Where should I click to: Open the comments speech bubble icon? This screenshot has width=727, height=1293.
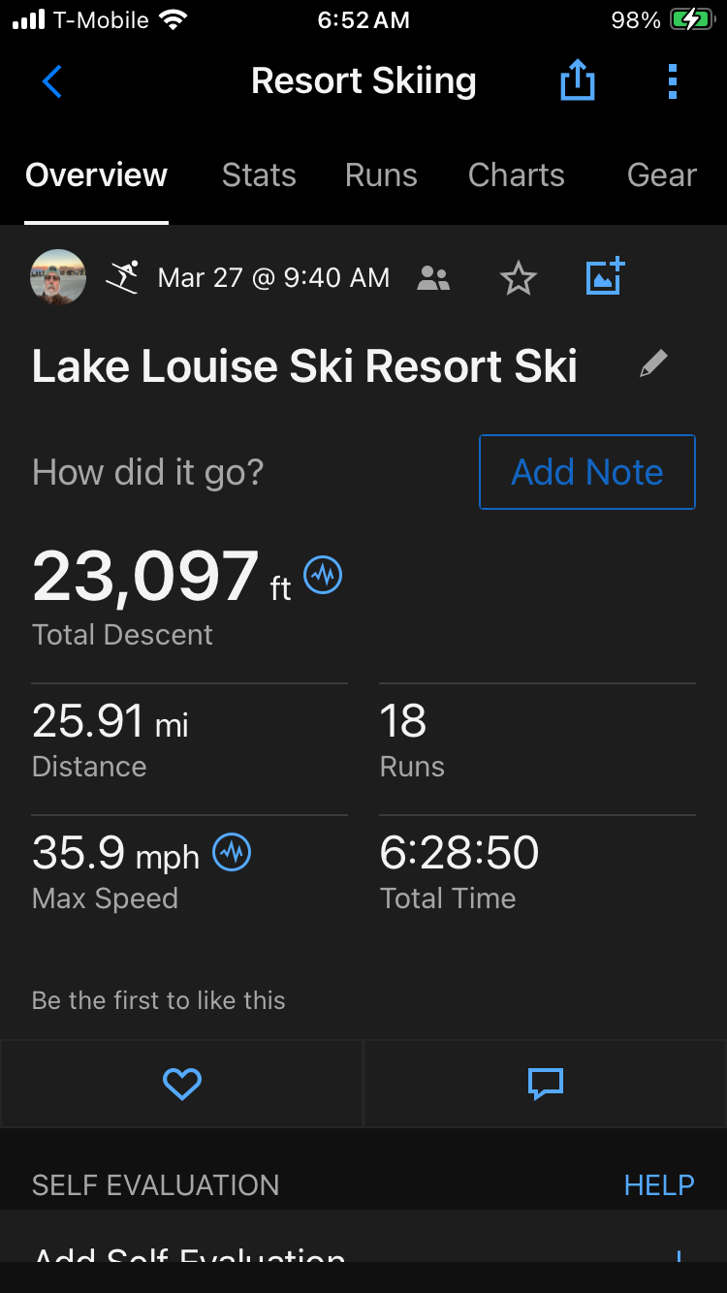point(546,1084)
